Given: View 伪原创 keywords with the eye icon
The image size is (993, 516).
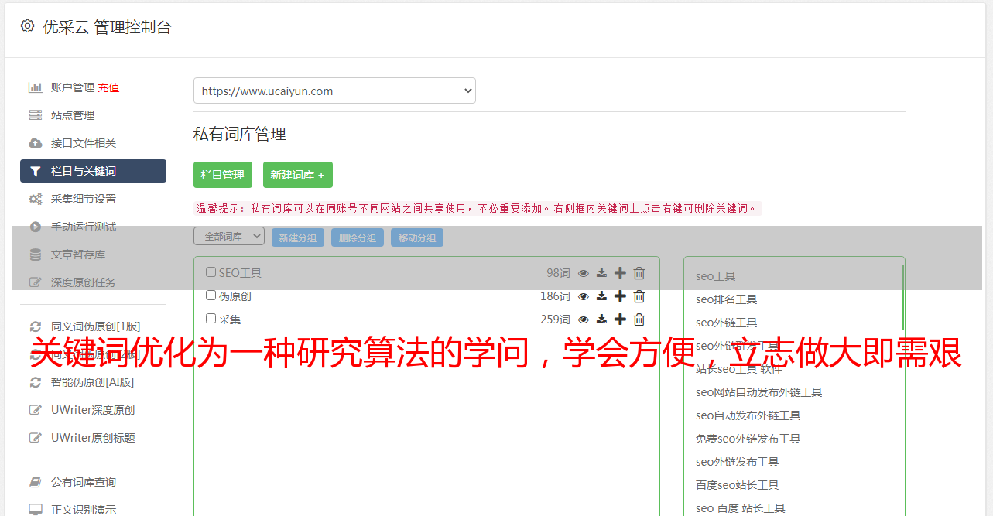Looking at the screenshot, I should 584,296.
